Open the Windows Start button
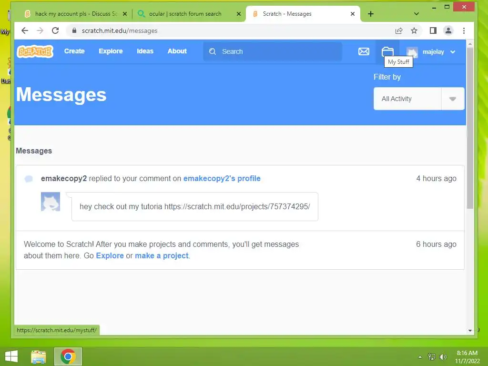The width and height of the screenshot is (488, 366). (x=11, y=356)
